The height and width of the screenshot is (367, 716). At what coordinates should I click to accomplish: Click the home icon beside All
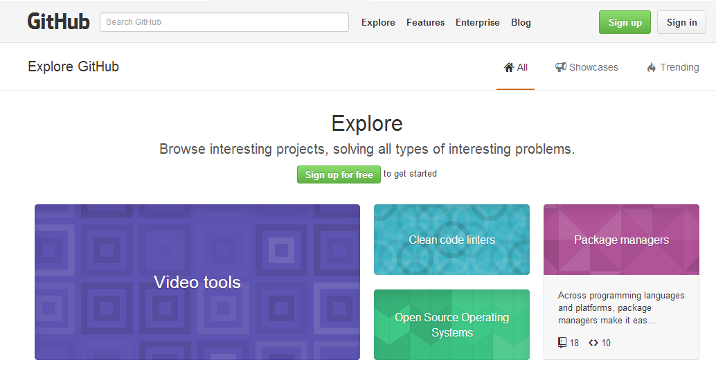(509, 68)
